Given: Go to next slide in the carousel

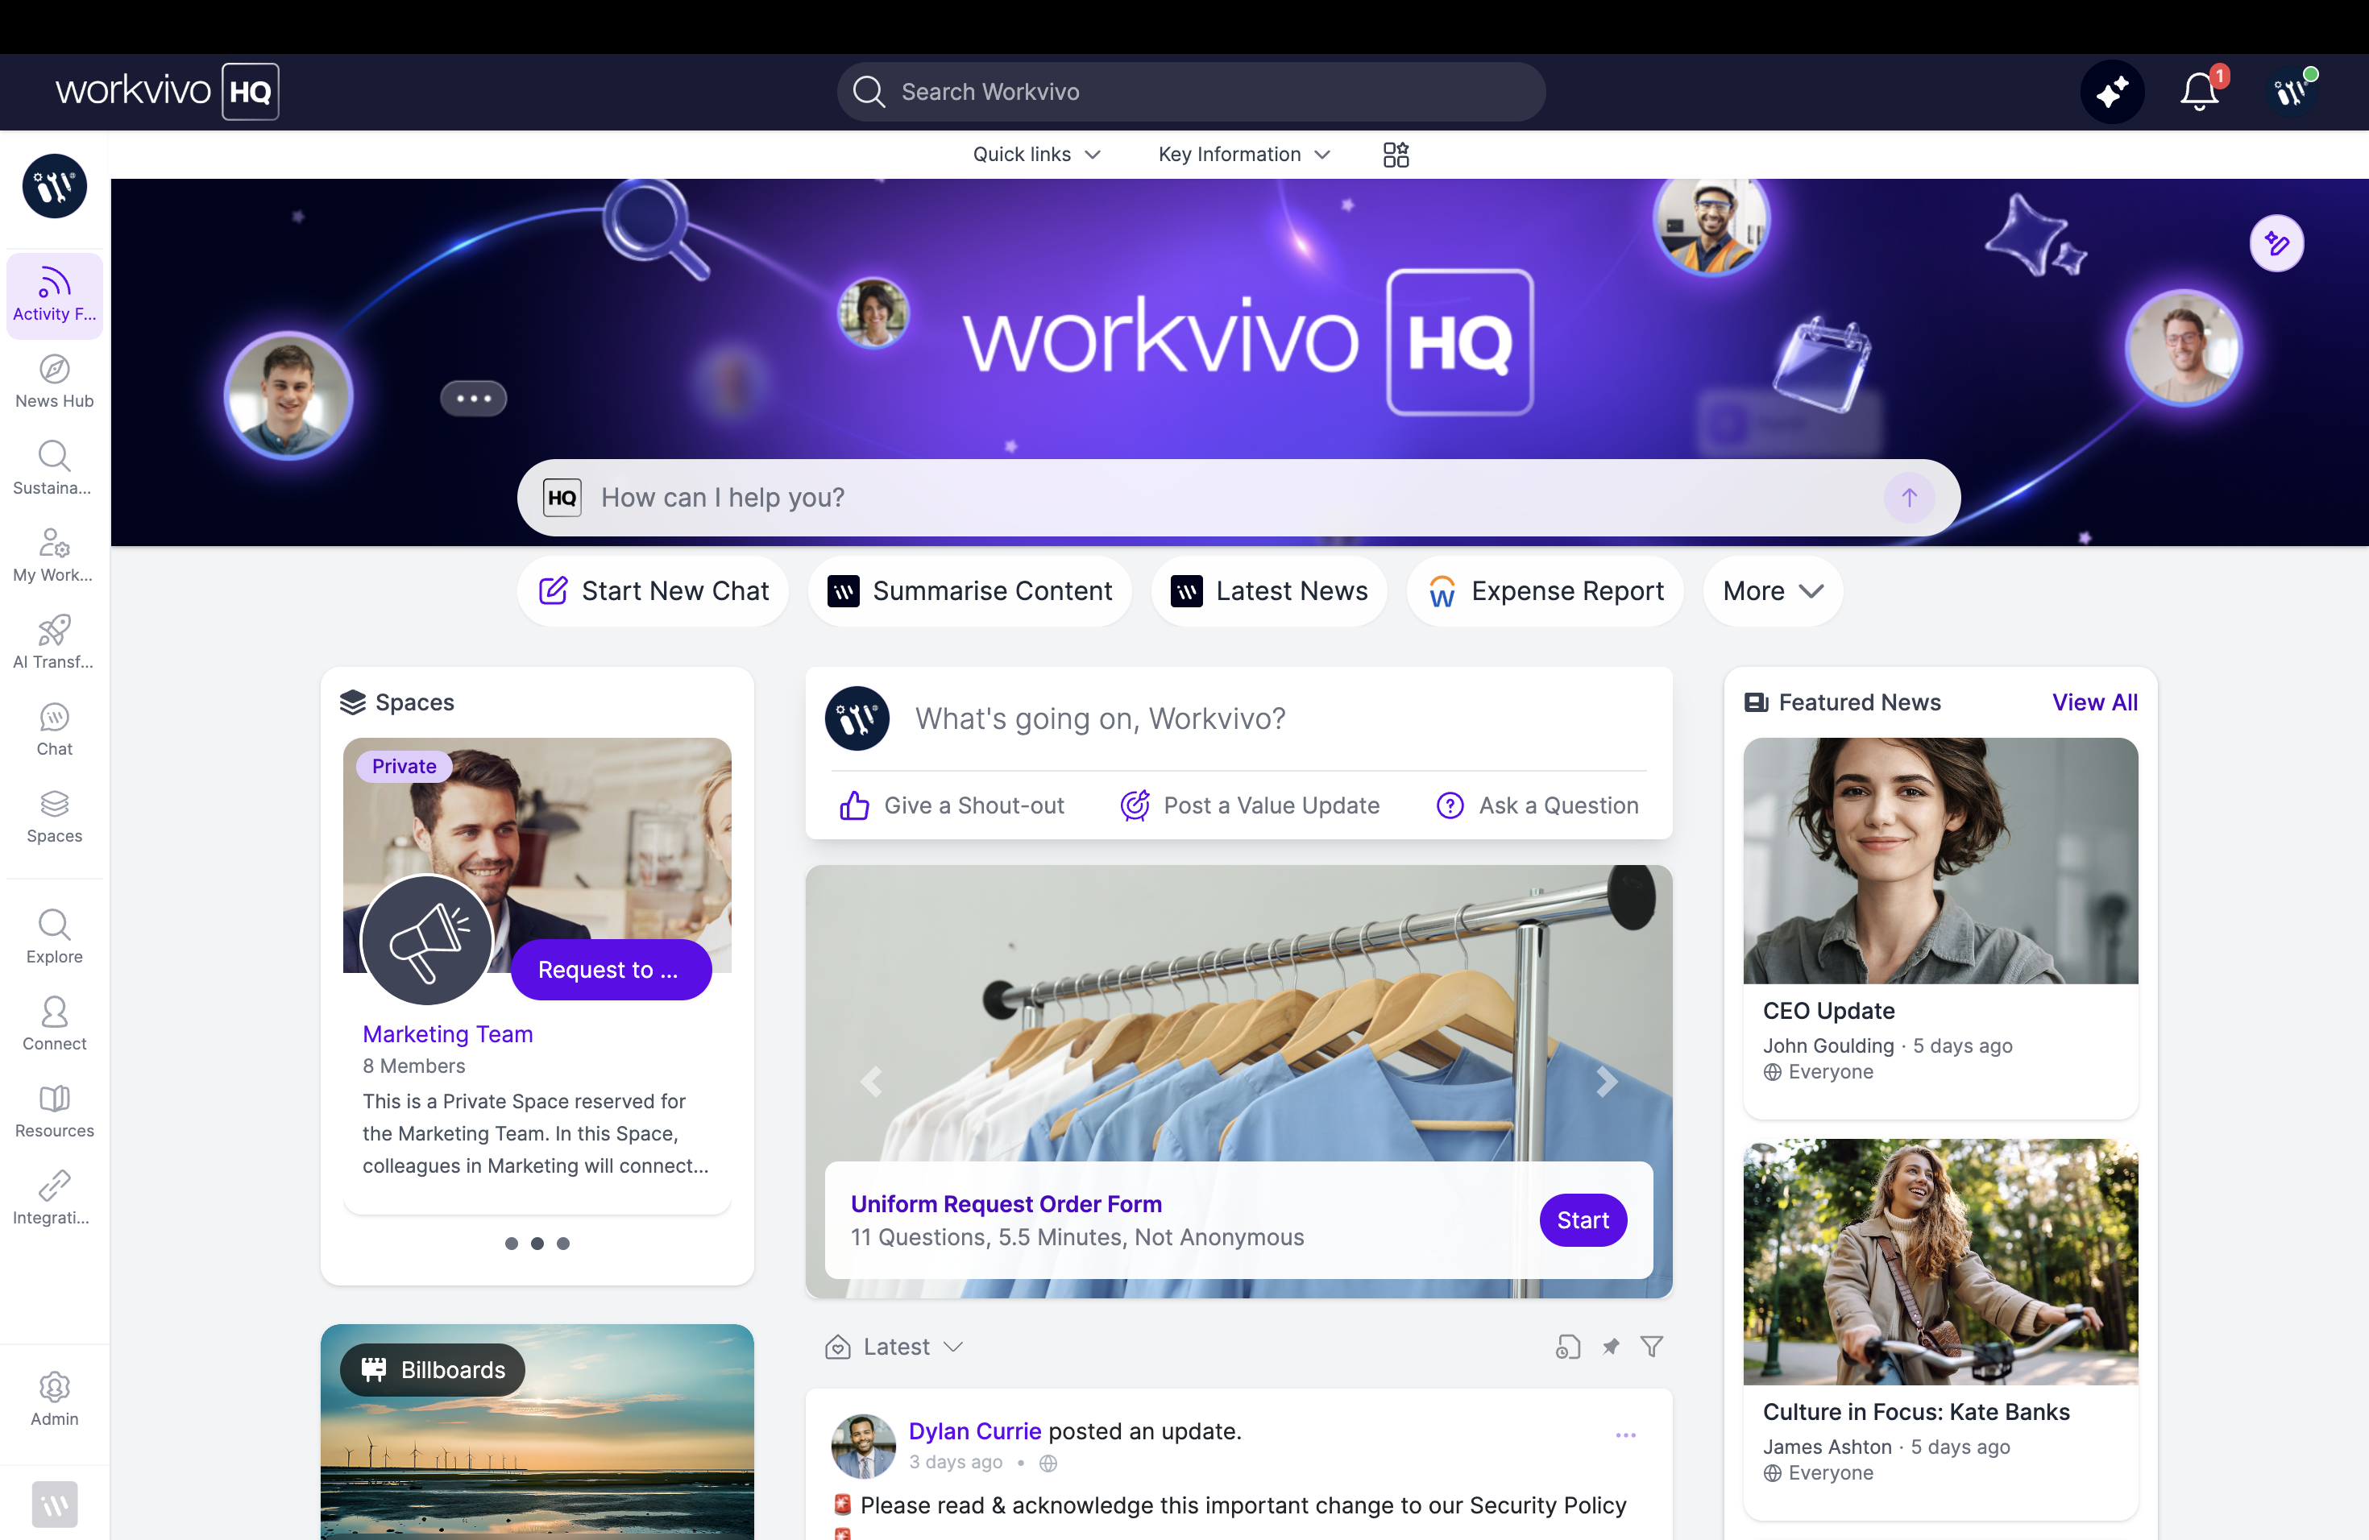Looking at the screenshot, I should [x=1606, y=1082].
